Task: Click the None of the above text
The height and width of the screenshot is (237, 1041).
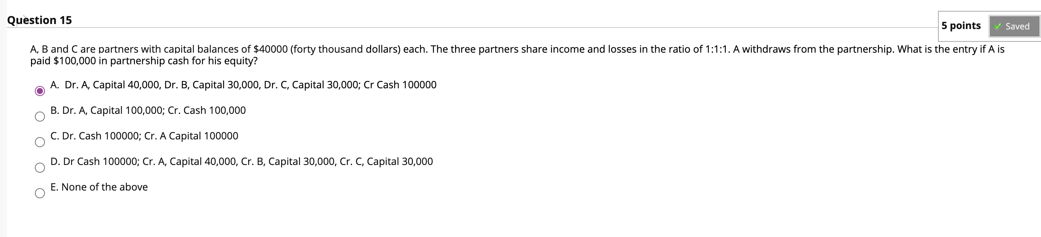Action: [x=99, y=187]
